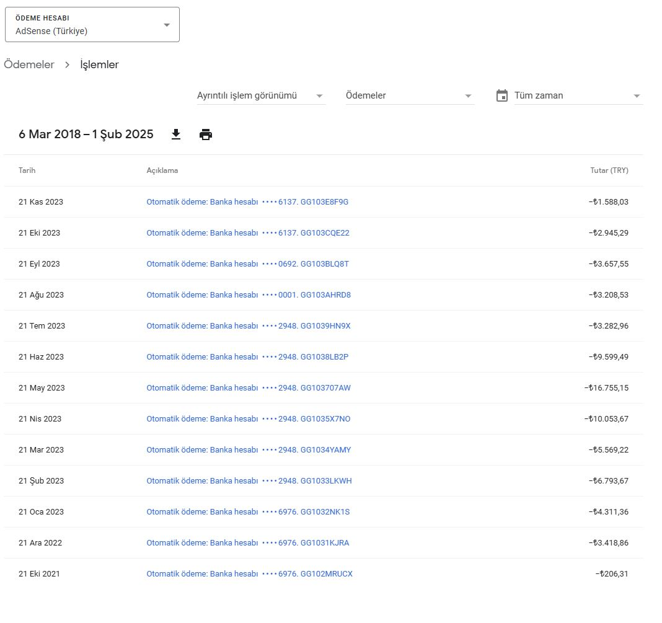Click the amount −₺10.053,67

(x=606, y=418)
